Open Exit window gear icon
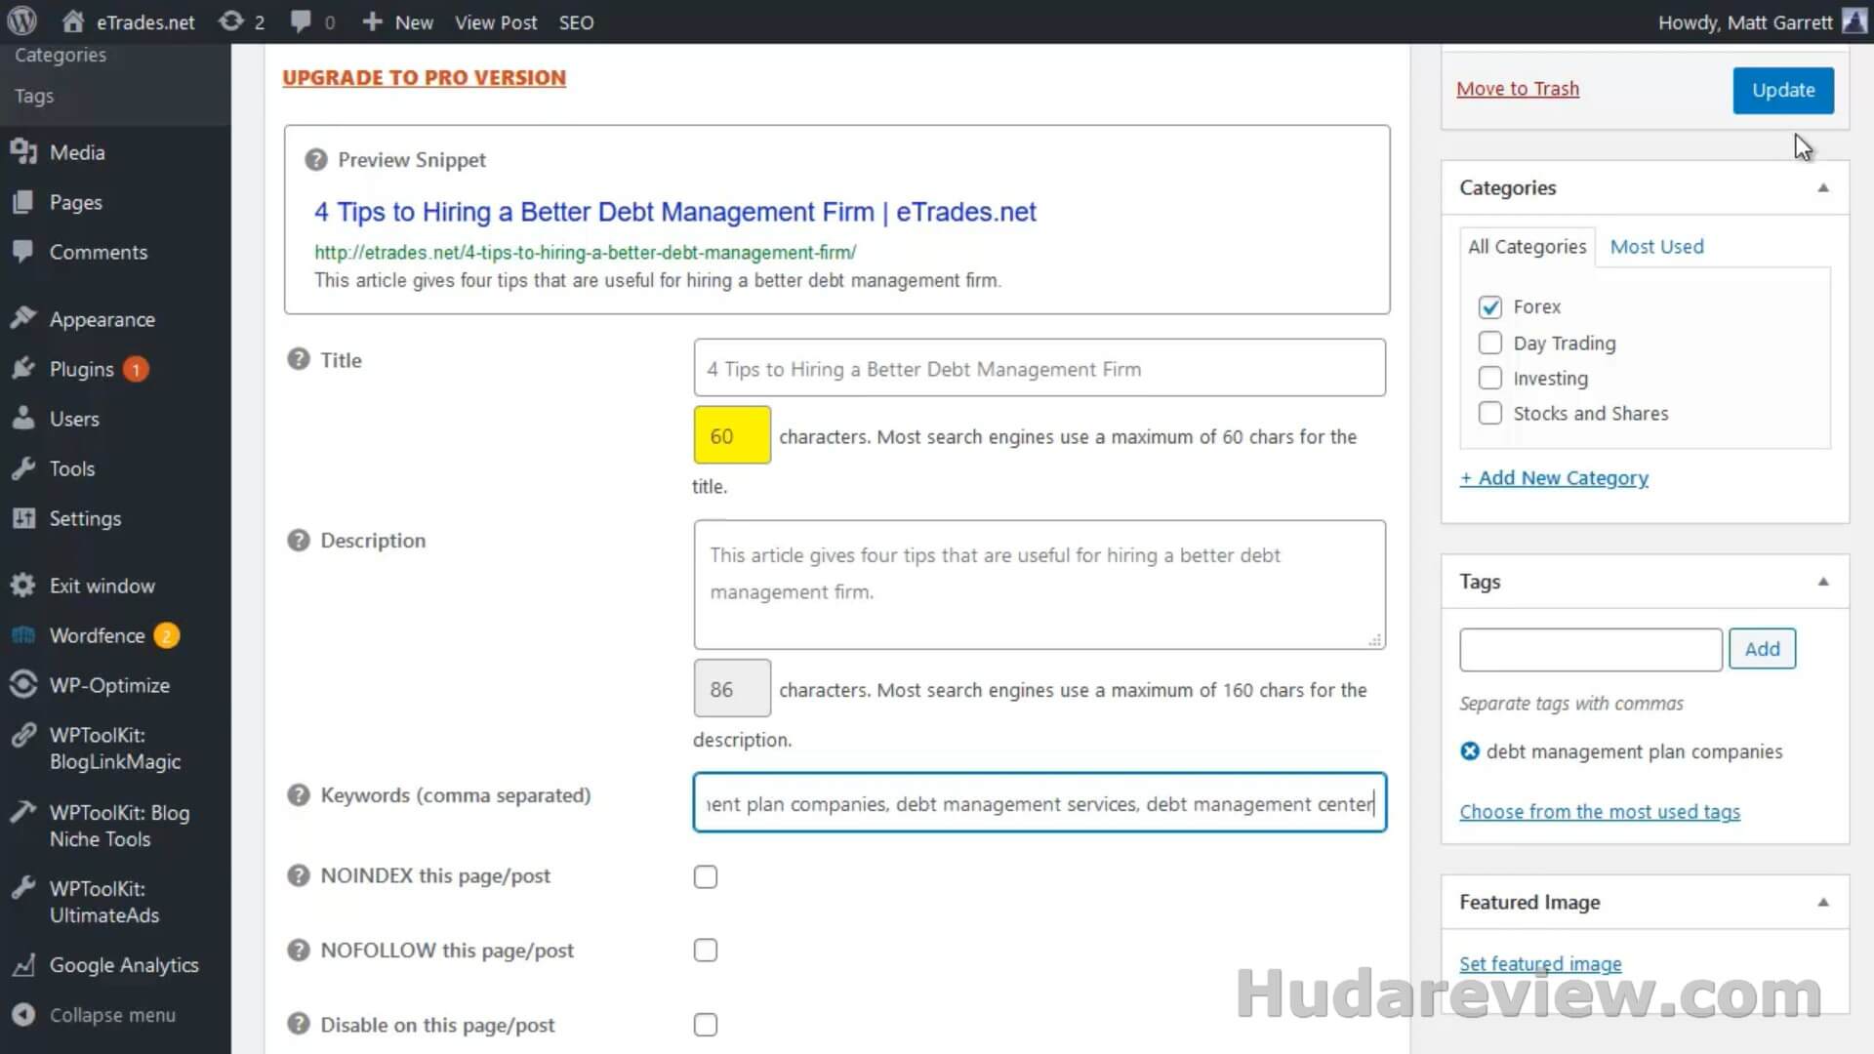This screenshot has width=1874, height=1054. pyautogui.click(x=23, y=586)
